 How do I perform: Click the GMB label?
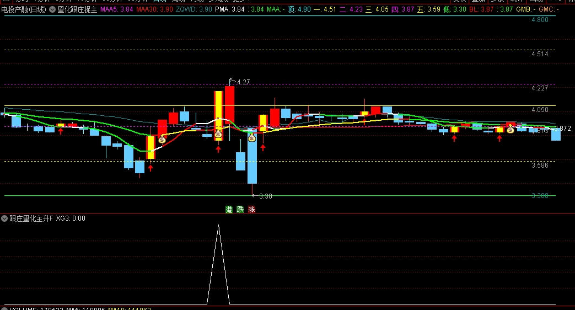pyautogui.click(x=526, y=9)
